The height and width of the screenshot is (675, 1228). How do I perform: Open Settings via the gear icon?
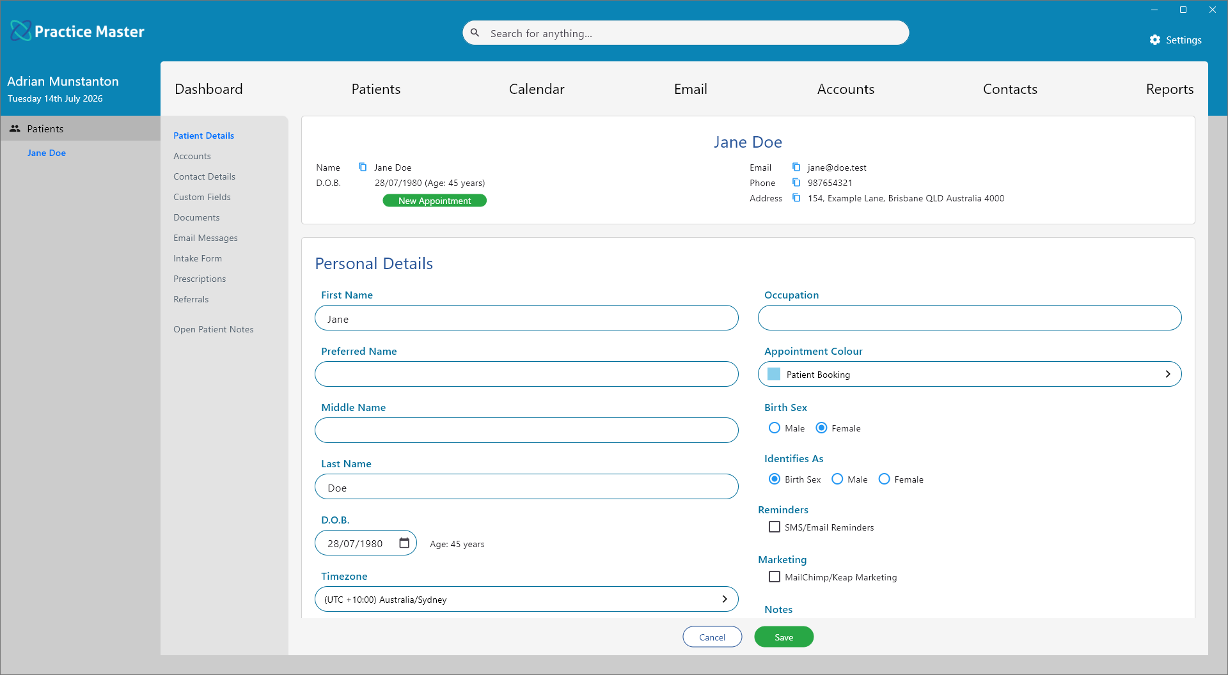(1154, 40)
